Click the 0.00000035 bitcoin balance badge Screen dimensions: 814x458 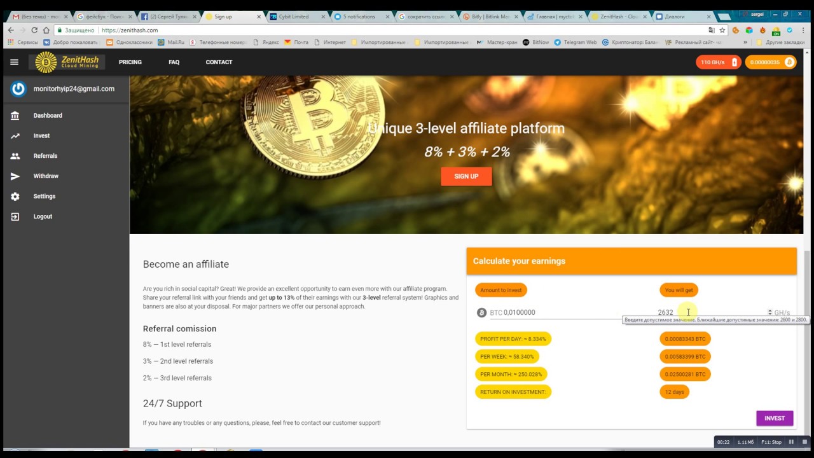771,62
